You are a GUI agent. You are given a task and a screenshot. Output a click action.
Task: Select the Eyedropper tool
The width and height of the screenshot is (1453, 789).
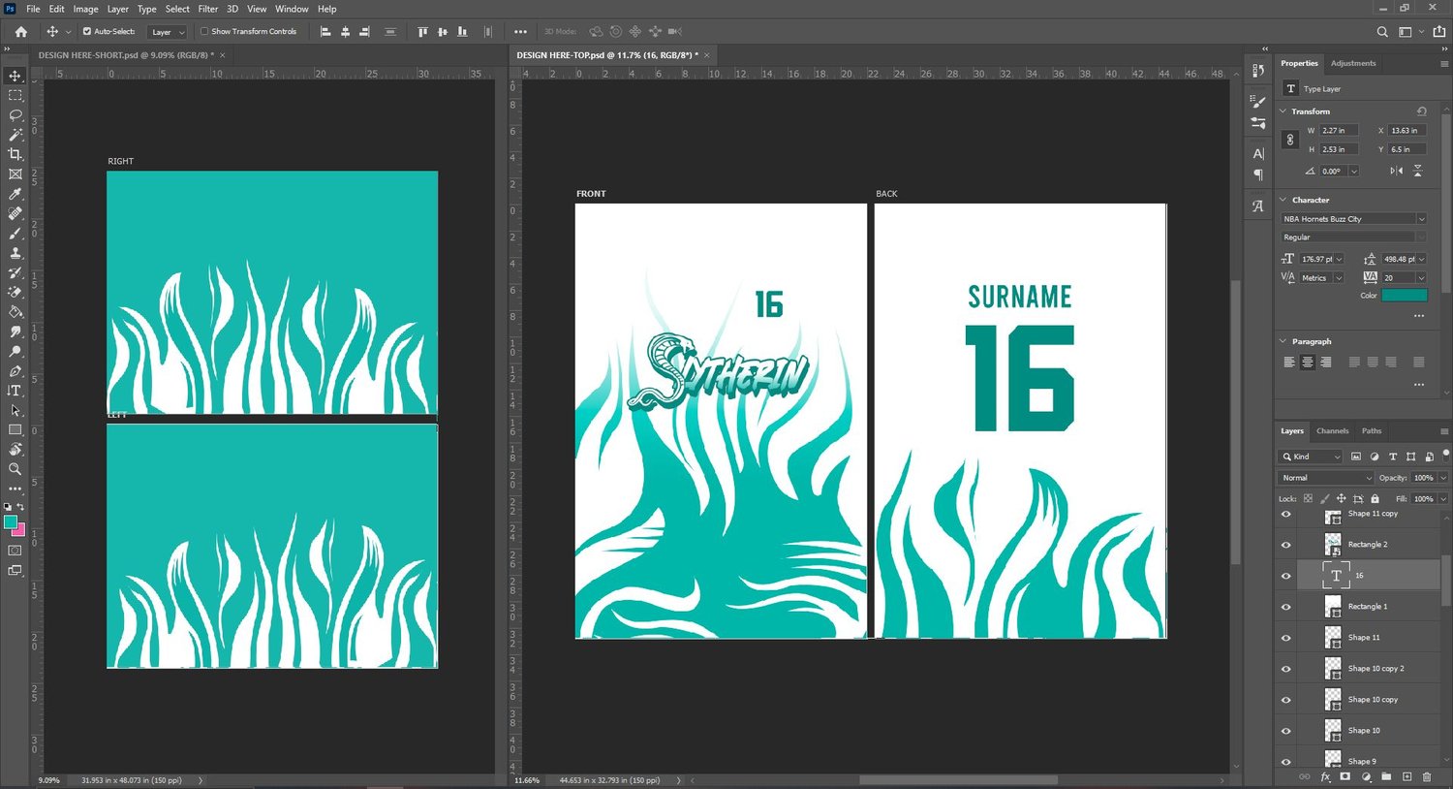click(15, 194)
